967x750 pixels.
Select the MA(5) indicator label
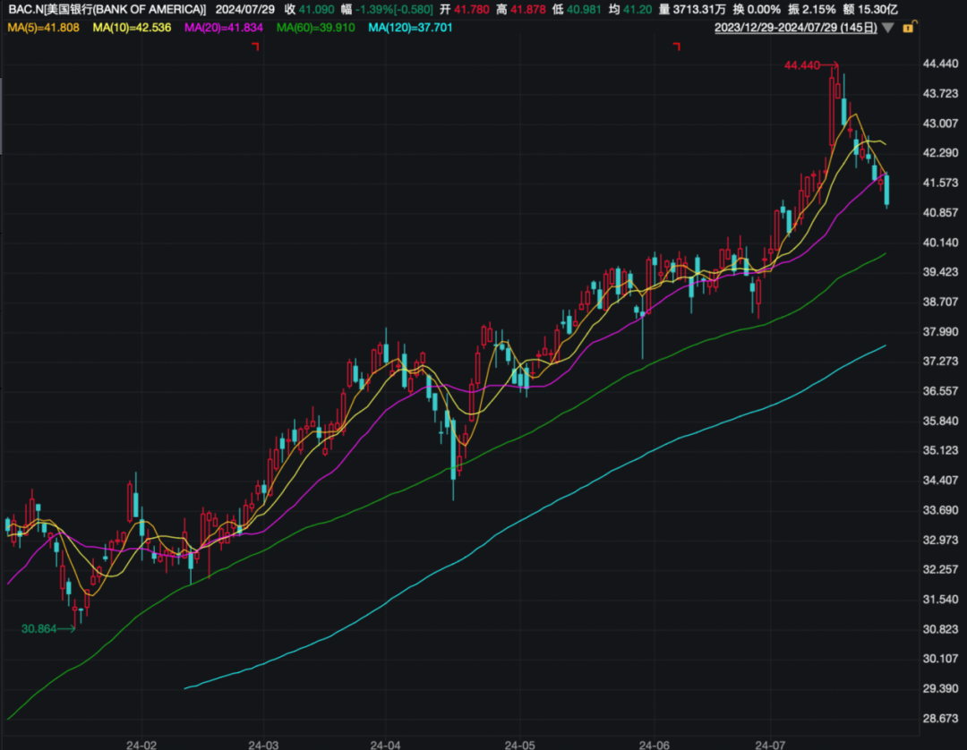coord(44,28)
